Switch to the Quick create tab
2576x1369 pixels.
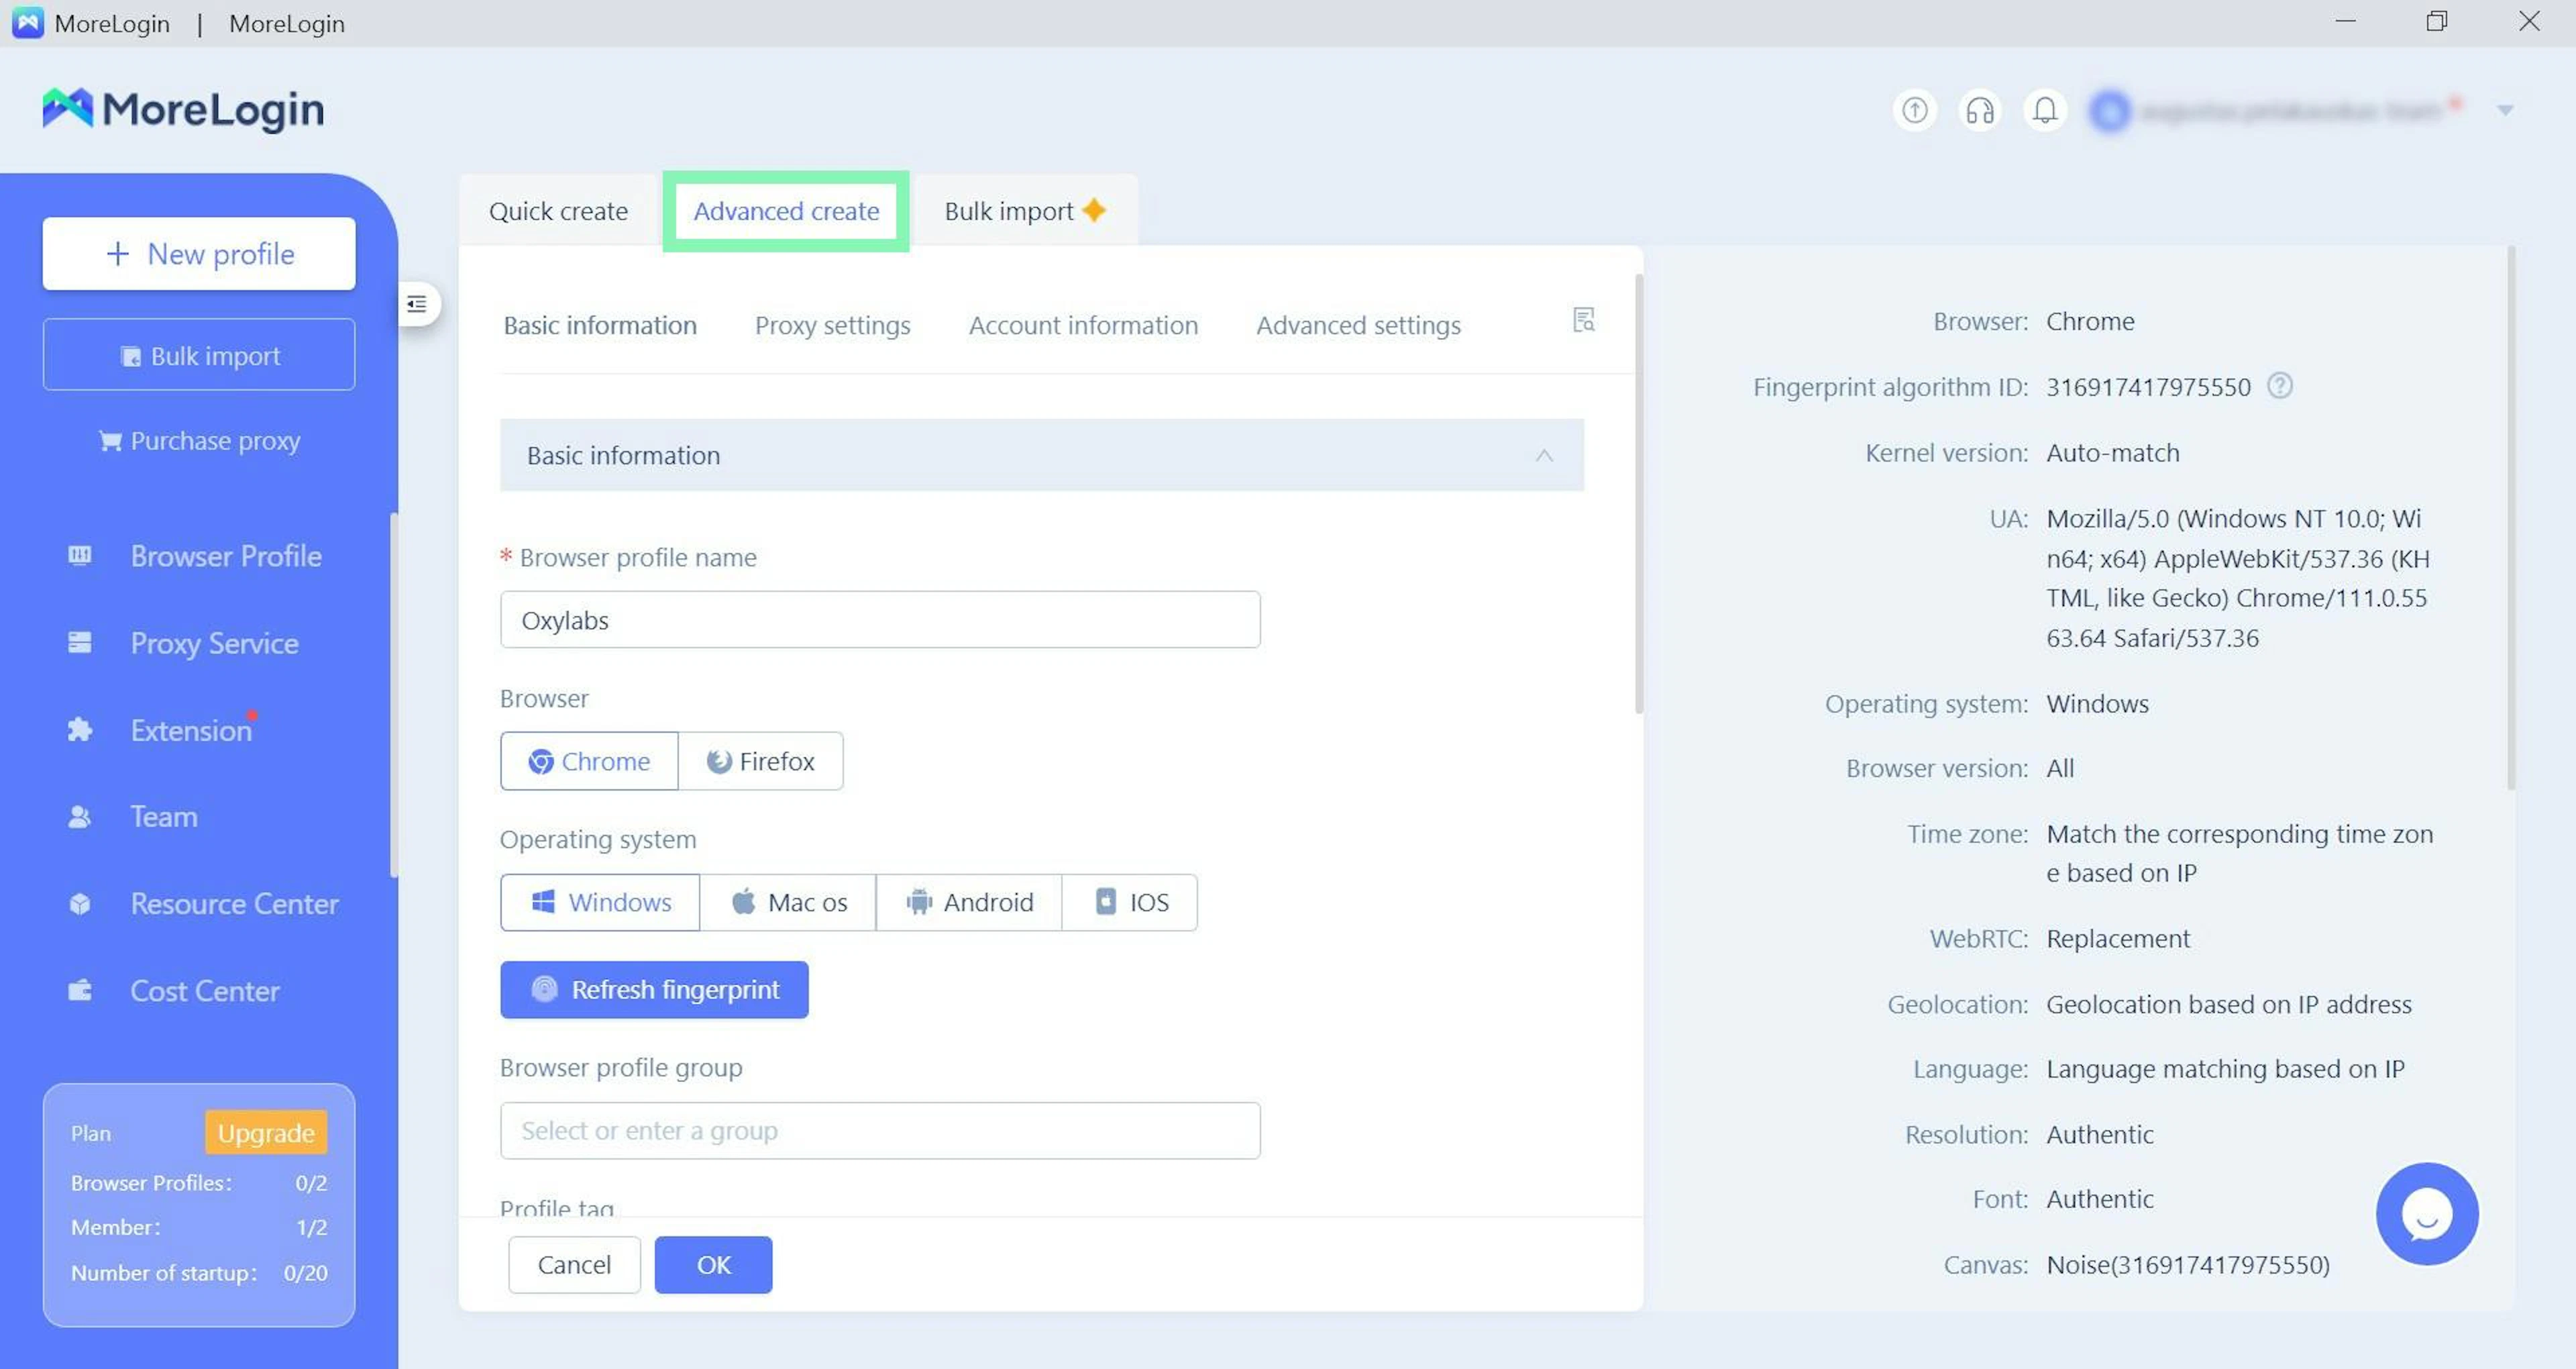(558, 211)
